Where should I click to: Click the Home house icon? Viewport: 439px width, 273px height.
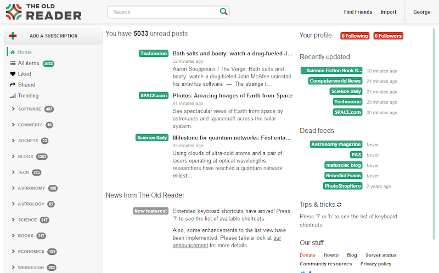tap(13, 53)
